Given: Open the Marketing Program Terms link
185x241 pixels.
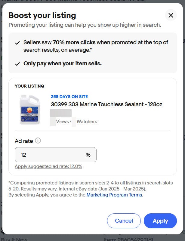Looking at the screenshot, I should pos(114,195).
